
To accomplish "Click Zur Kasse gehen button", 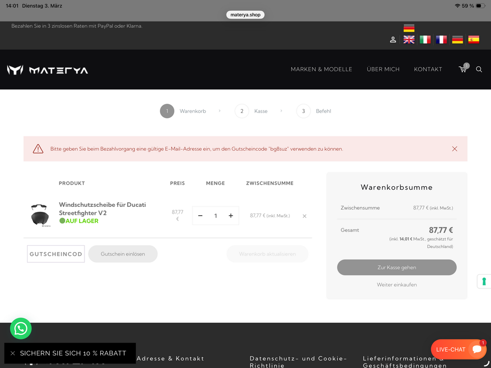I will click(x=397, y=267).
